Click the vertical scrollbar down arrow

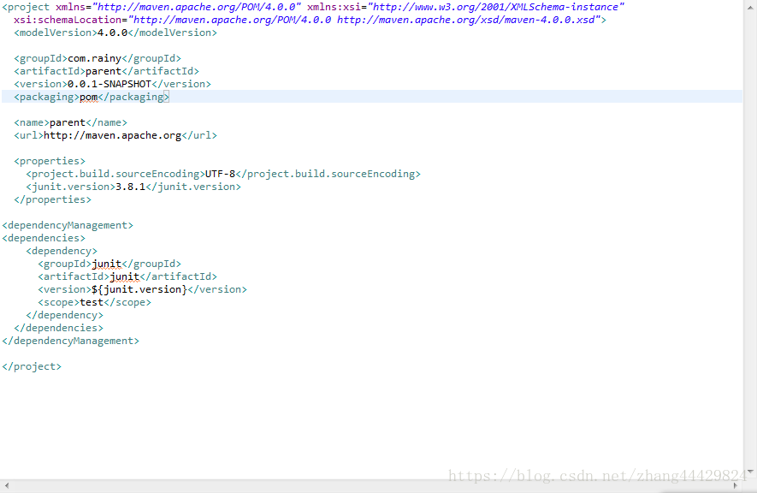(x=750, y=472)
